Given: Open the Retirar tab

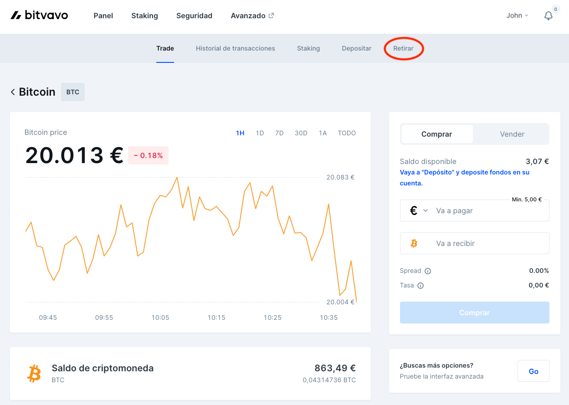Looking at the screenshot, I should (404, 48).
